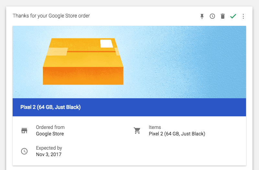Pin this Google Store order email

tap(202, 16)
